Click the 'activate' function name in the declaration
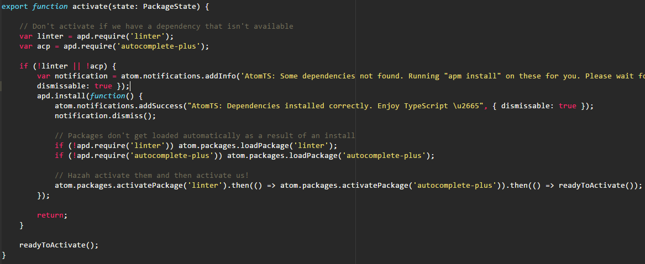This screenshot has height=264, width=645. coord(90,7)
